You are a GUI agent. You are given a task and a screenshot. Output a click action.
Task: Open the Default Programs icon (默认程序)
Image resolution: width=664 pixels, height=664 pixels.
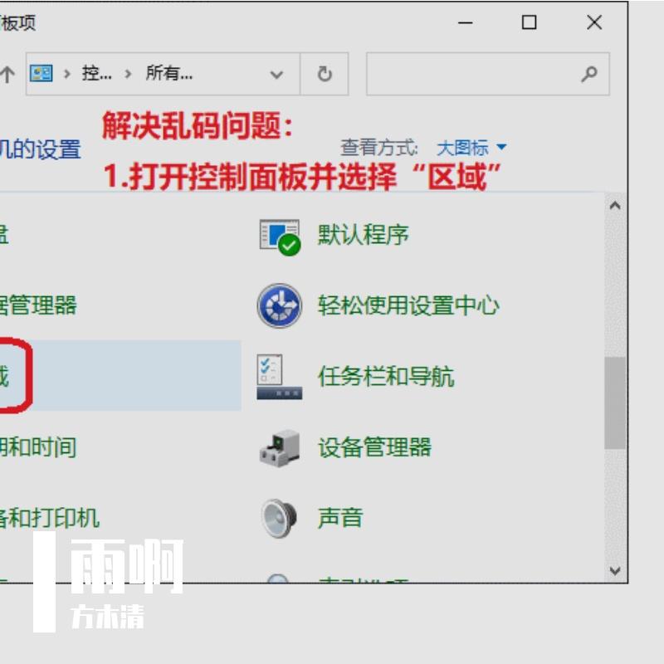coord(280,237)
